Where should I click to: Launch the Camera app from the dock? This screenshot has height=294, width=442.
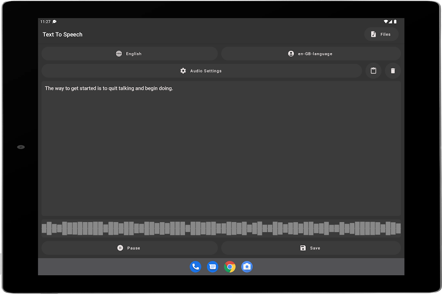[247, 267]
